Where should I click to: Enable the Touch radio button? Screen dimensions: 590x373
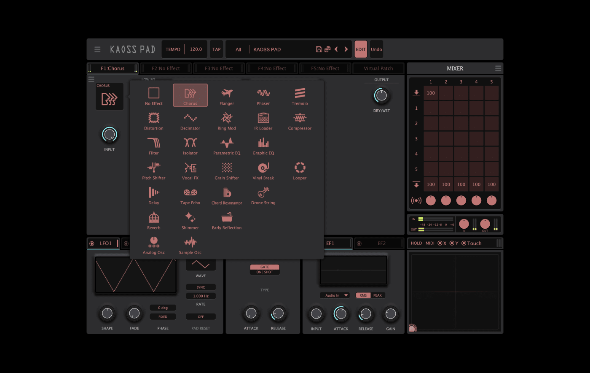pyautogui.click(x=464, y=243)
